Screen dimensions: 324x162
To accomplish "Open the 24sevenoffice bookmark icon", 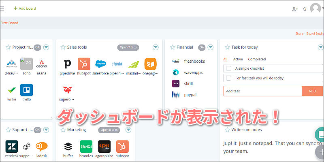I will pos(11,64).
